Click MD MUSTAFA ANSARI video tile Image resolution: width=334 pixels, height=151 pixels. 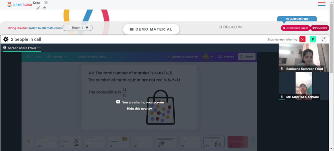click(x=304, y=86)
